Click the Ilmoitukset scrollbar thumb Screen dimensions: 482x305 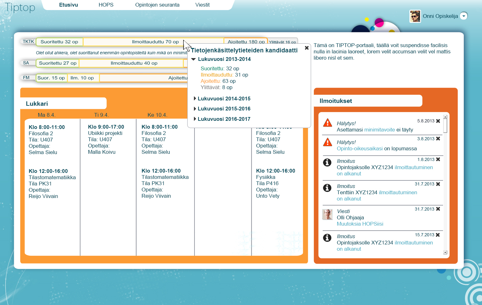click(x=445, y=126)
